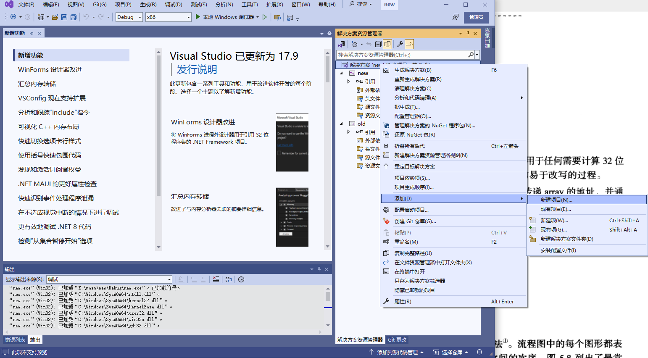Pin the Output panel with pushpin

point(319,269)
